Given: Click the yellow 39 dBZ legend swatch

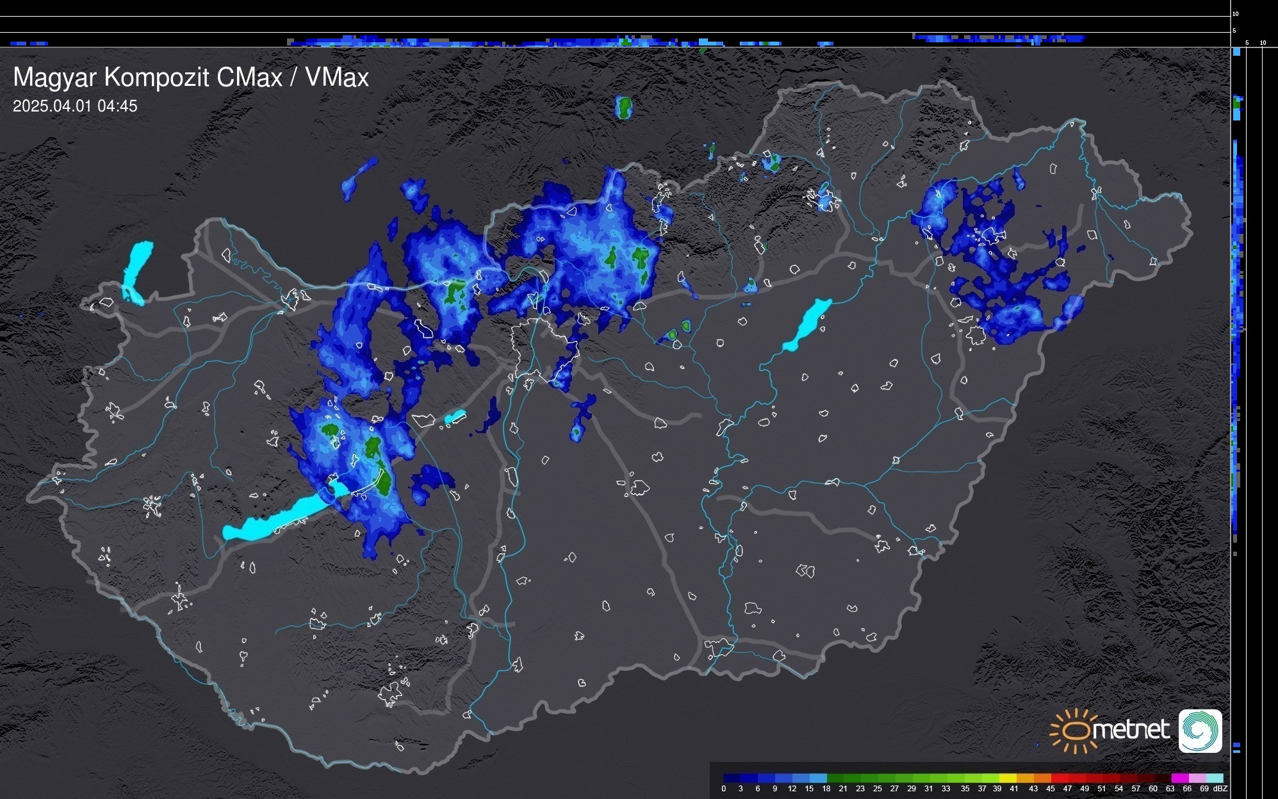Looking at the screenshot, I should 1007,778.
